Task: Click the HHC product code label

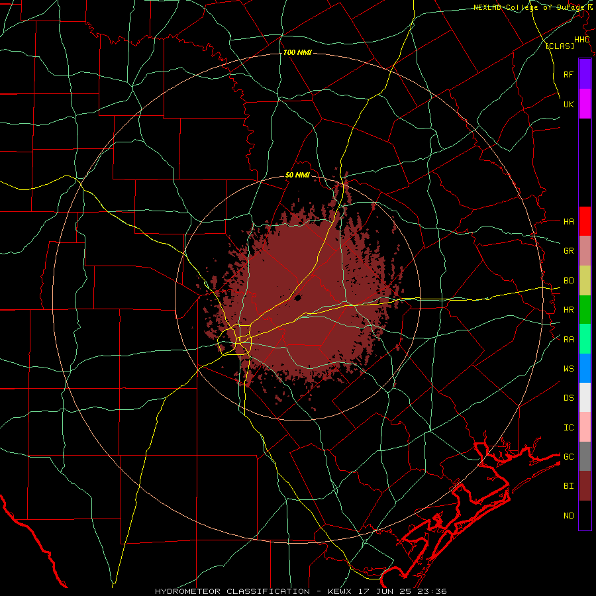Action: 581,40
